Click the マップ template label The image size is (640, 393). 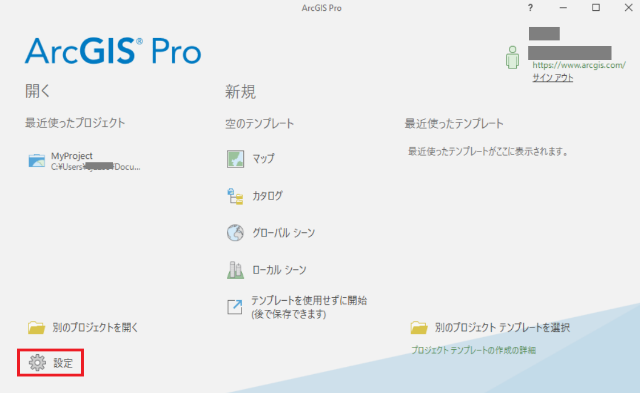pyautogui.click(x=263, y=159)
